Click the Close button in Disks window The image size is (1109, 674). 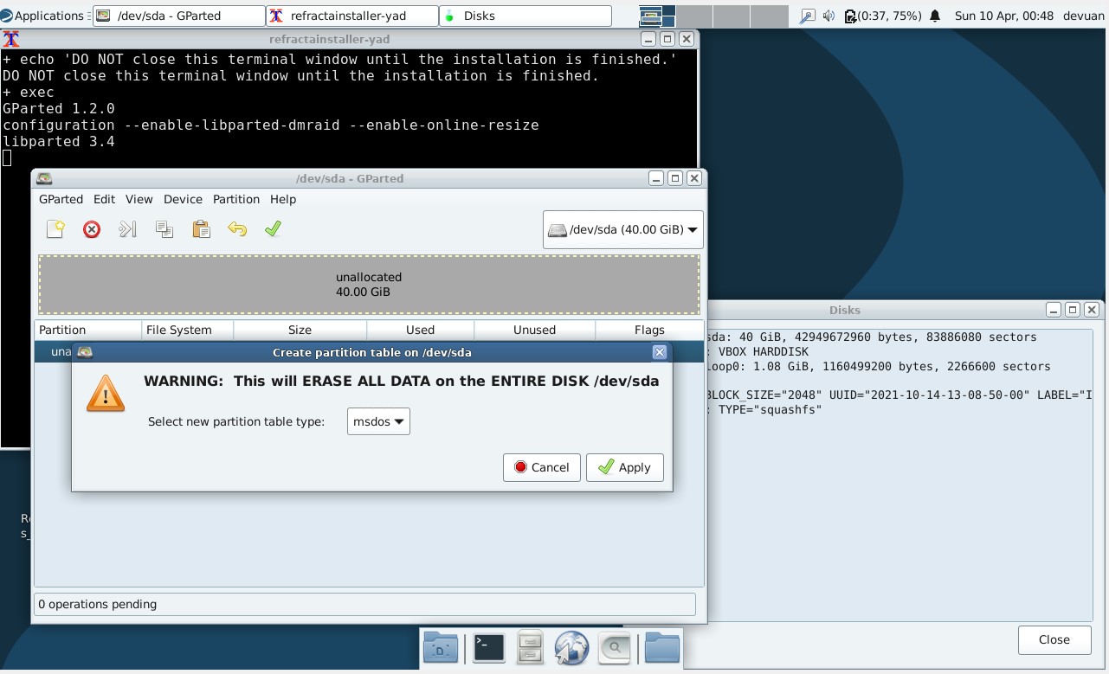tap(1054, 639)
